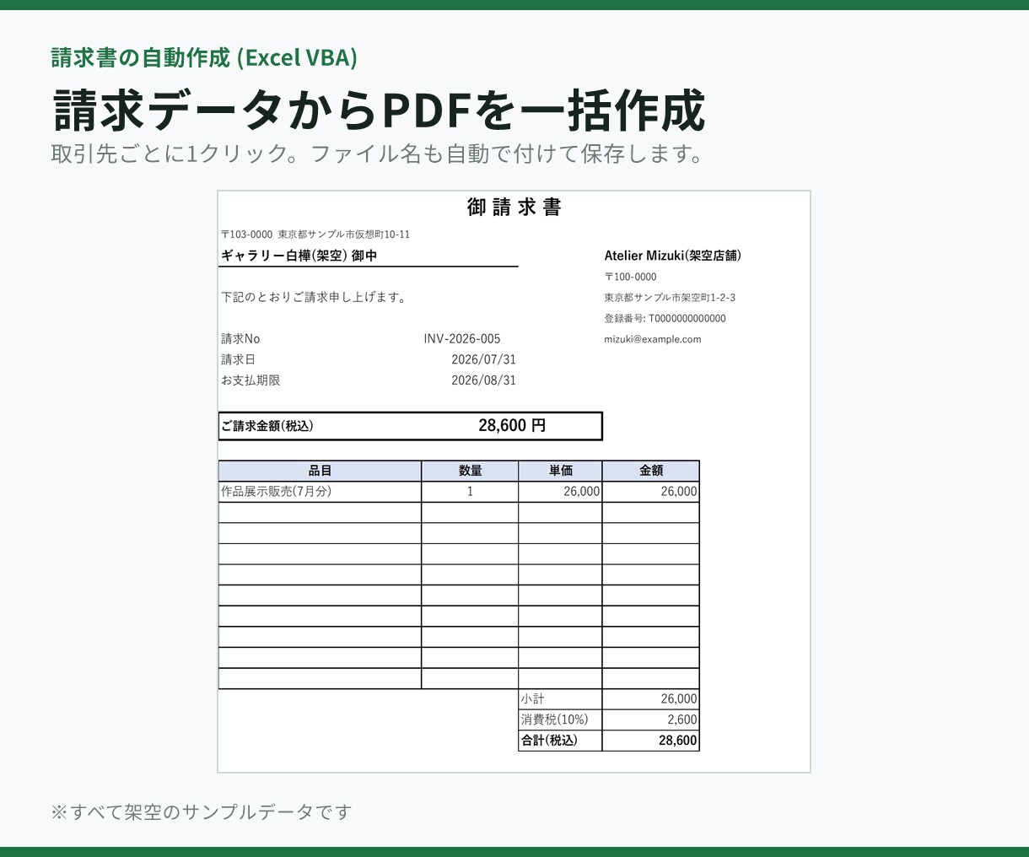Click the 品目 column header

pyautogui.click(x=321, y=471)
